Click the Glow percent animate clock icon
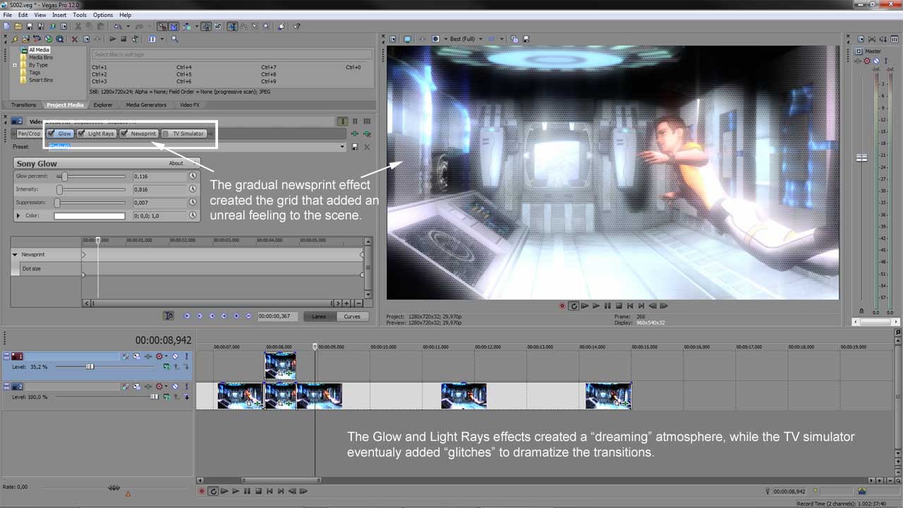The image size is (903, 508). click(x=193, y=176)
